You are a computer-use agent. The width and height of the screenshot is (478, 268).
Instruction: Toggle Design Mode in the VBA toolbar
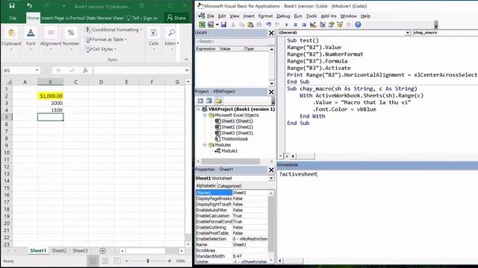pyautogui.click(x=313, y=25)
